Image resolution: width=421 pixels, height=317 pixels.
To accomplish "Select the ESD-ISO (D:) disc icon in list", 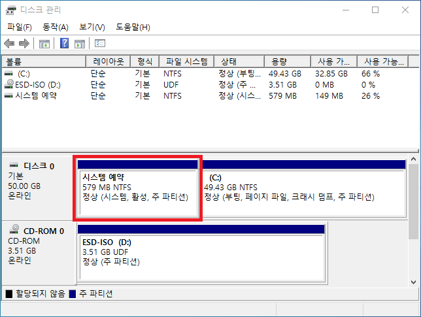I will (9, 84).
